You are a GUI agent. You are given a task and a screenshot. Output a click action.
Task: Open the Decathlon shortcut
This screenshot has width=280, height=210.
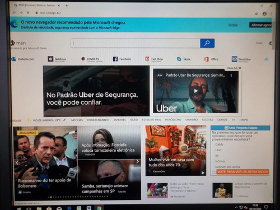point(241,59)
